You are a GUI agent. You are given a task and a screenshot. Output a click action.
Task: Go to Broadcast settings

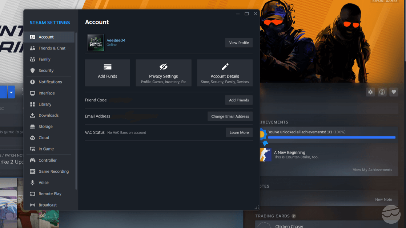point(49,205)
